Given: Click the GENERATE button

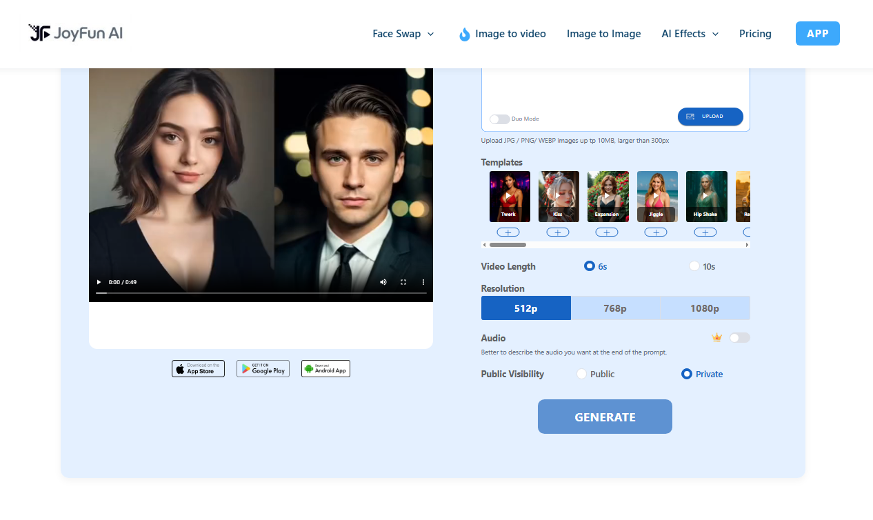Looking at the screenshot, I should (x=605, y=417).
